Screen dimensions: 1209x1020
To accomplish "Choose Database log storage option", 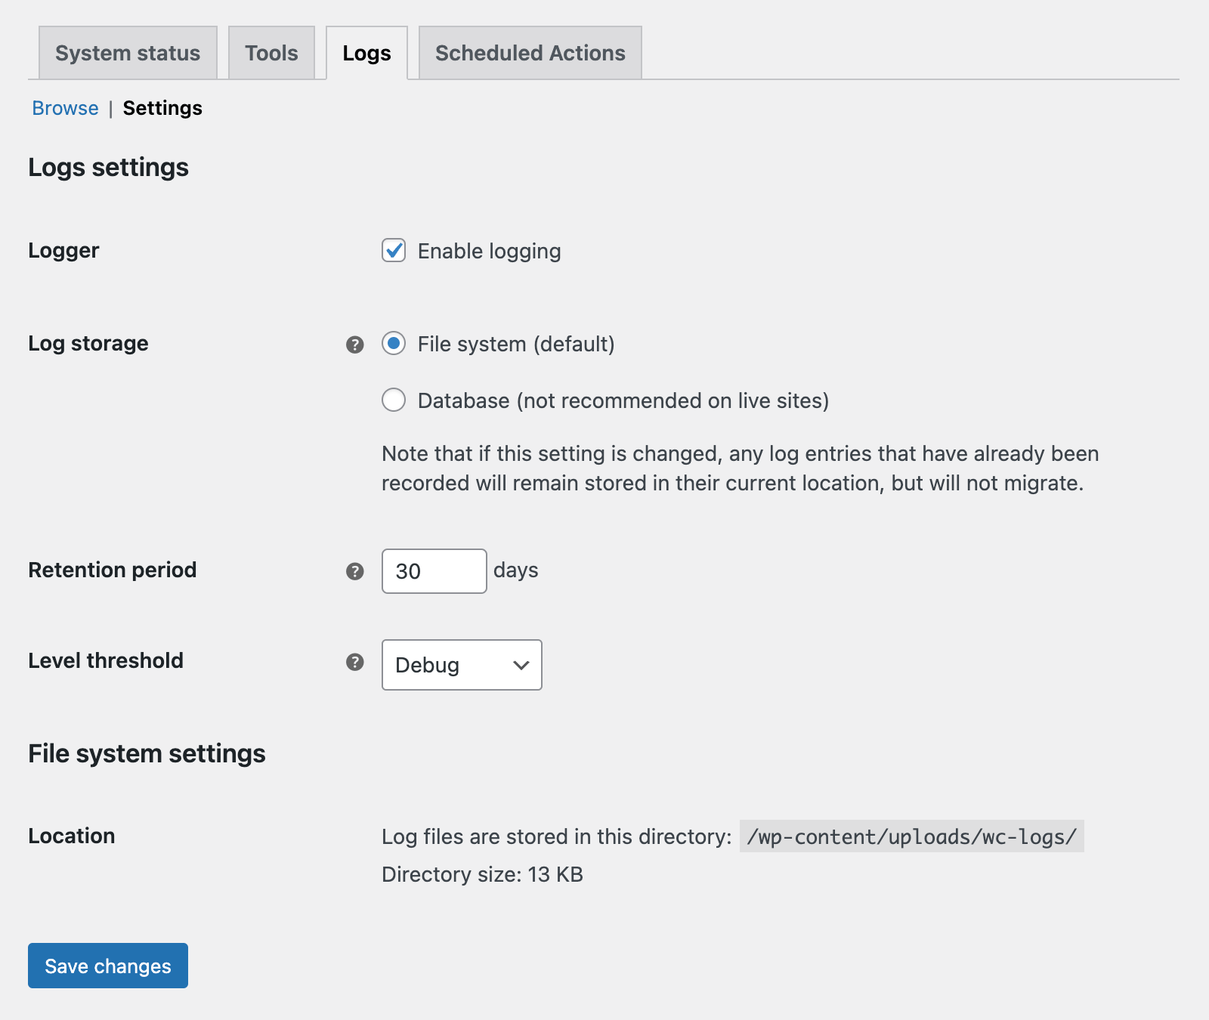I will pos(393,400).
